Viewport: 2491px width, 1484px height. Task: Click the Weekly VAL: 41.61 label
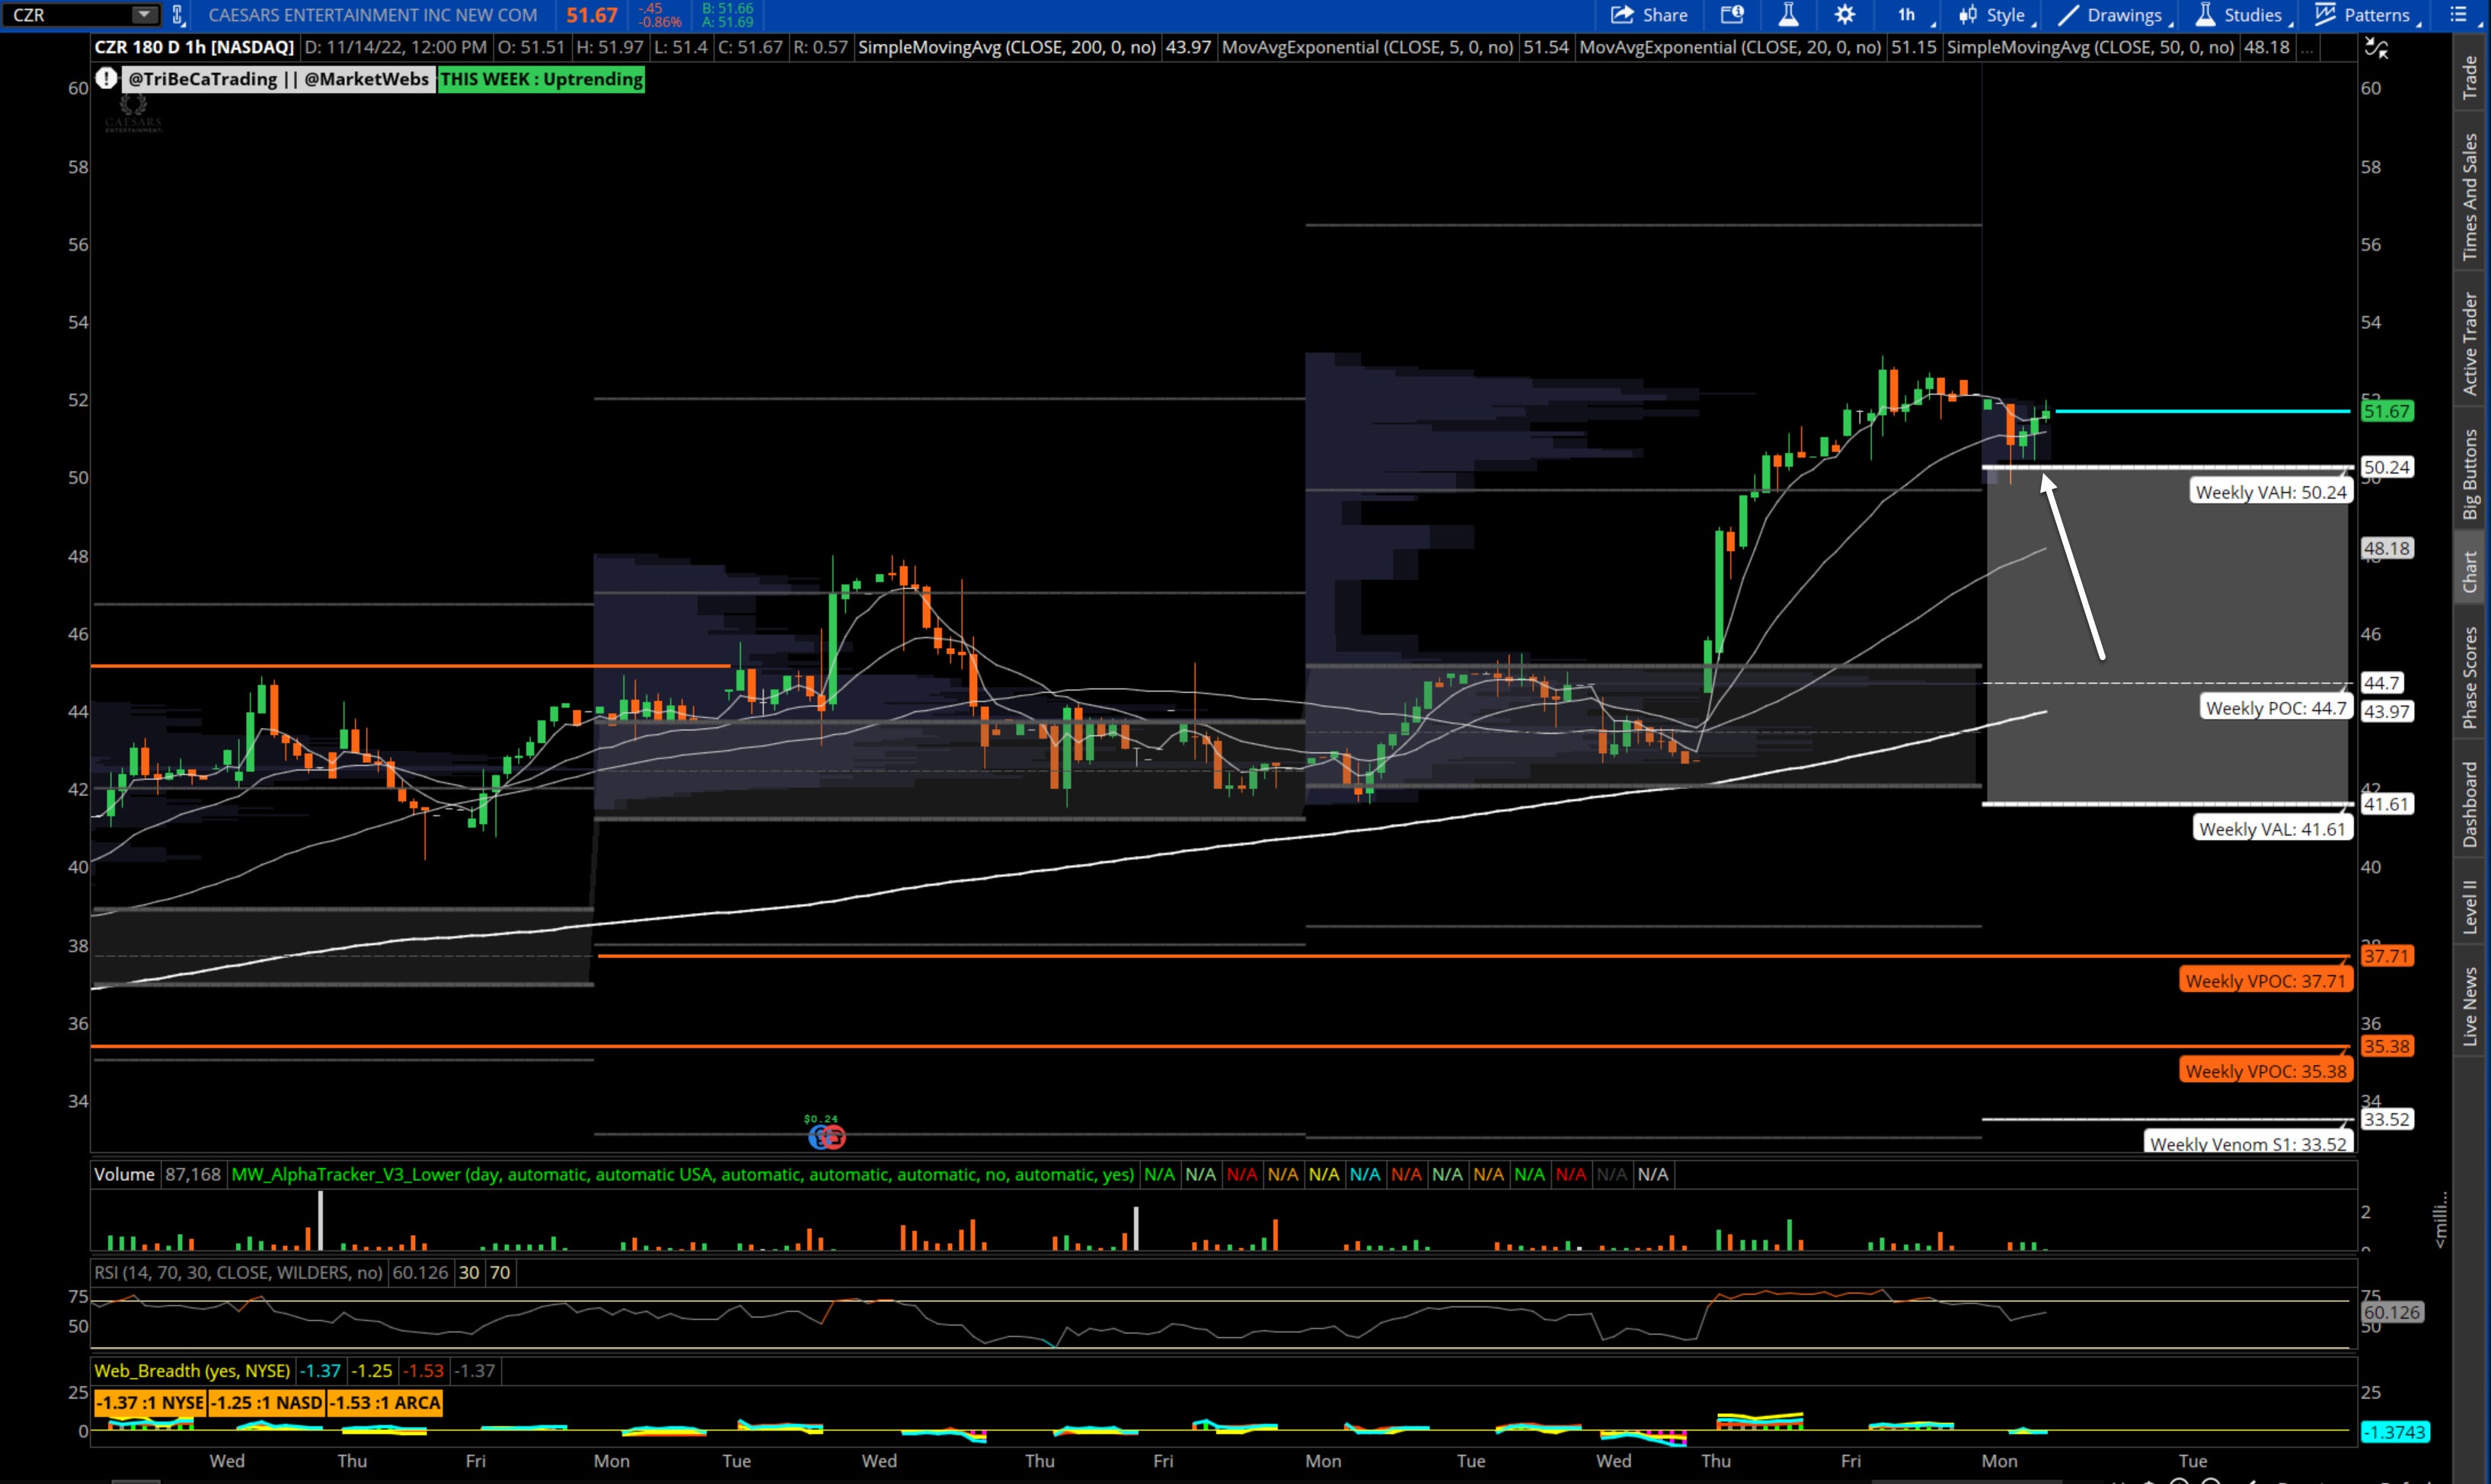(2271, 829)
